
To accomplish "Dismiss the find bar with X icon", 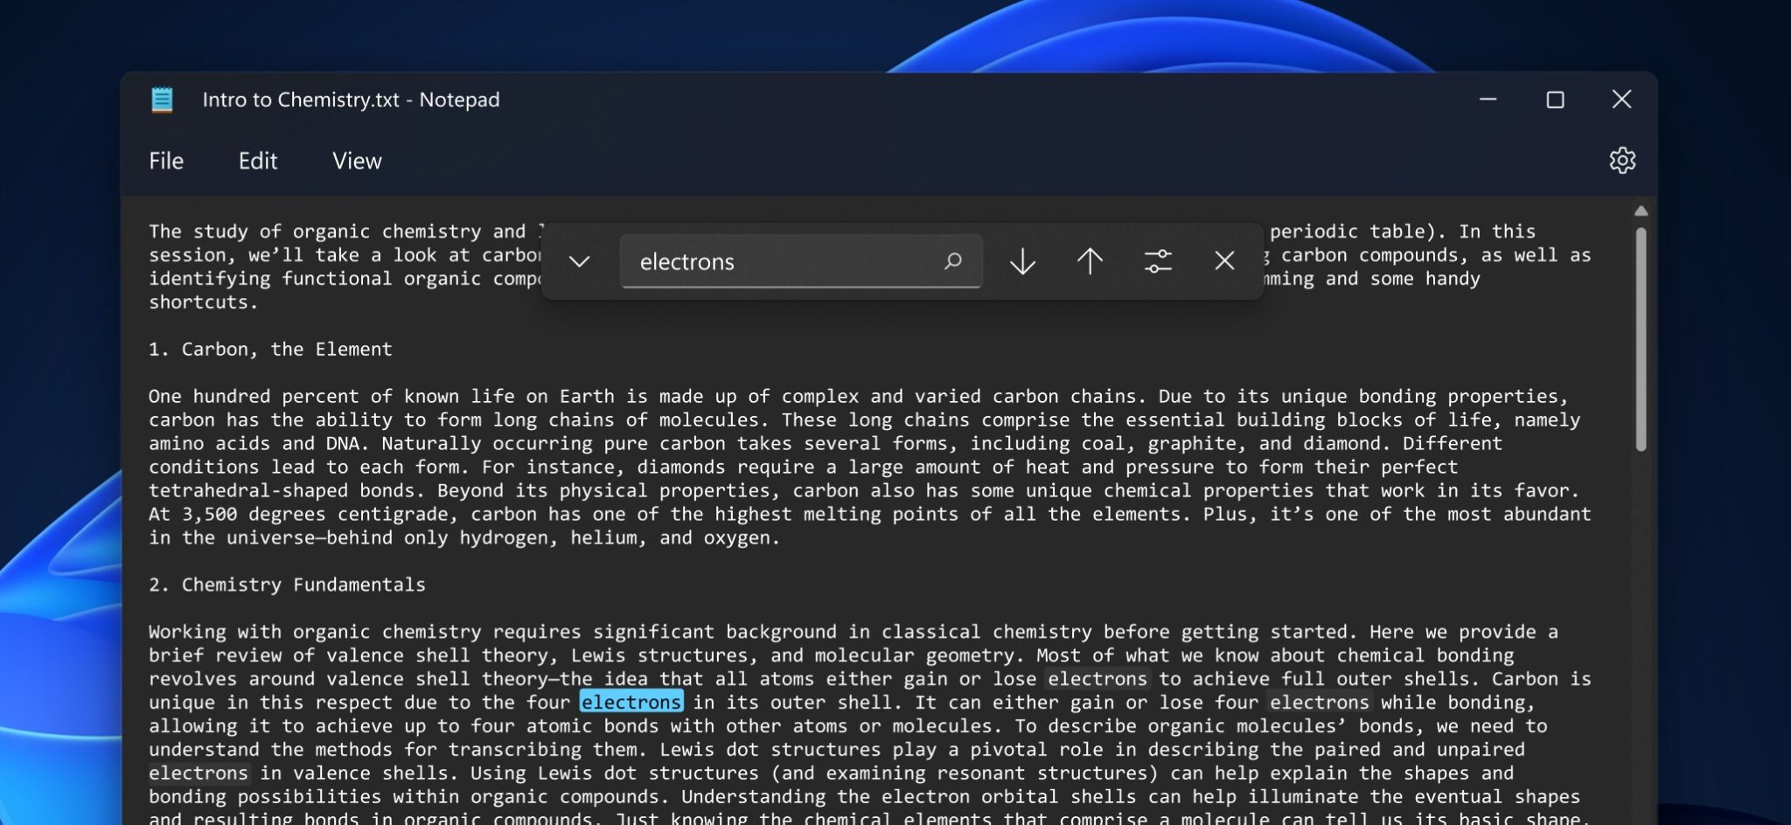I will click(1223, 261).
